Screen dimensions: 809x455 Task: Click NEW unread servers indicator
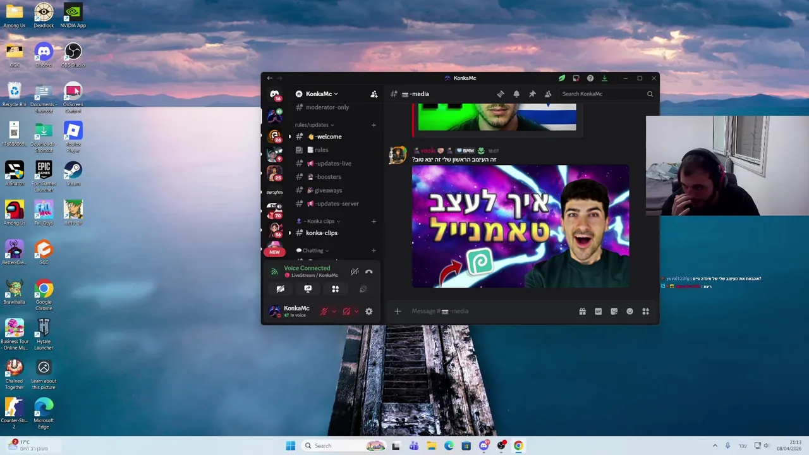[274, 252]
